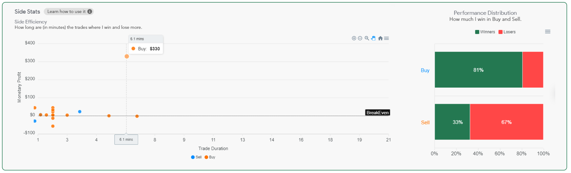Click the Buy $330 scatter point
This screenshot has width=571, height=173.
[127, 56]
